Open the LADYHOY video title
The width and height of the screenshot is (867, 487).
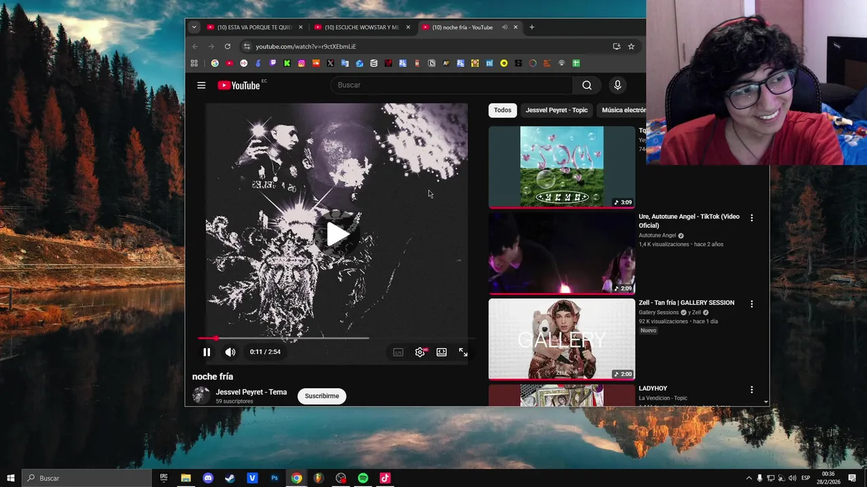[x=653, y=388]
